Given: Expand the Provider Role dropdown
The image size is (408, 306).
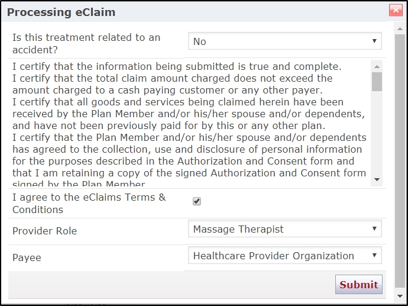Looking at the screenshot, I should 284,228.
